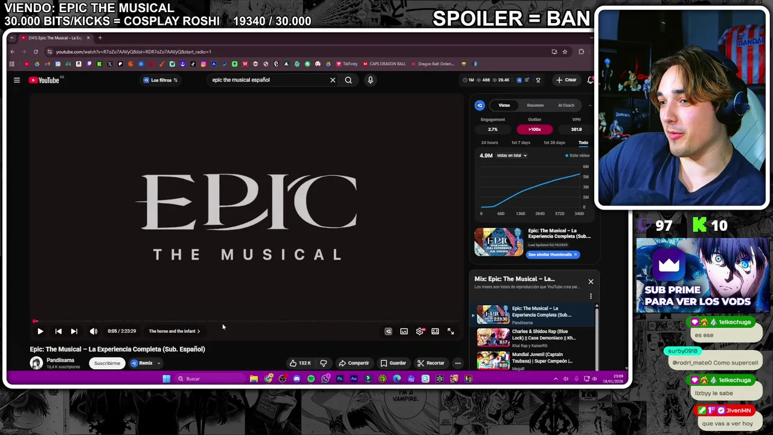
Task: Show the 24 hours views range
Action: 489,143
